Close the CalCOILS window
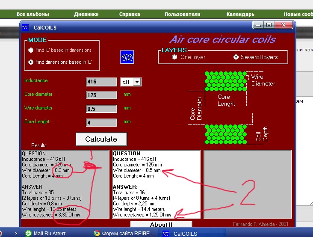 pyautogui.click(x=283, y=25)
